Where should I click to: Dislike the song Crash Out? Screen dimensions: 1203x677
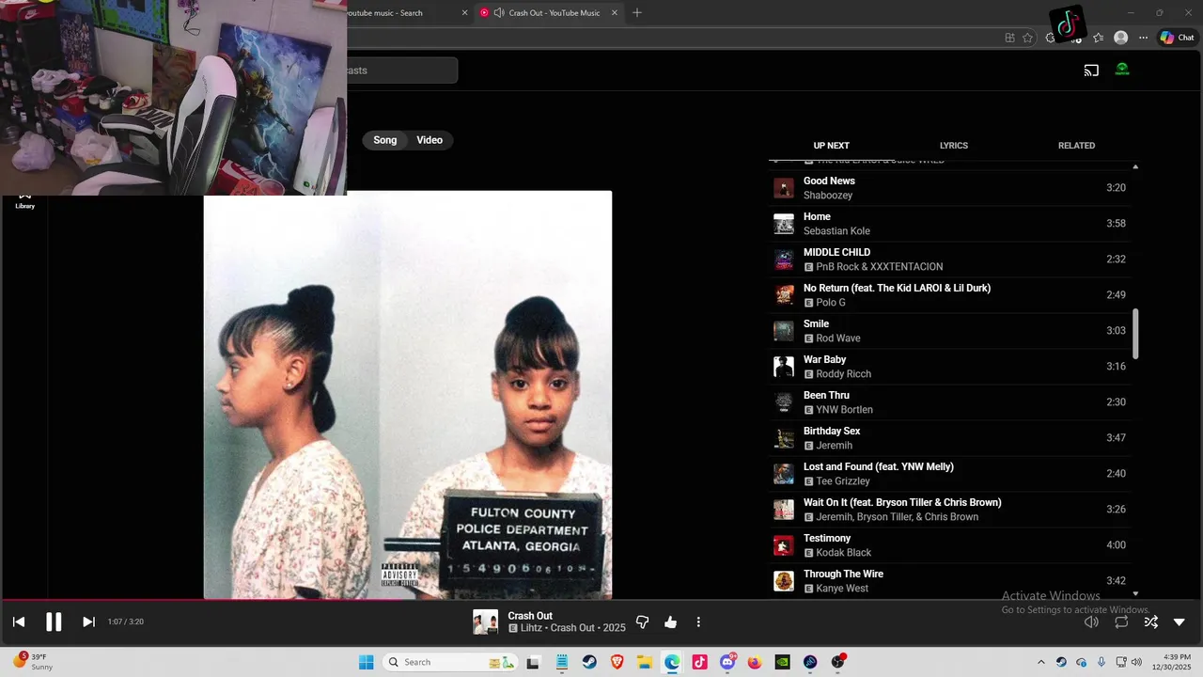643,622
